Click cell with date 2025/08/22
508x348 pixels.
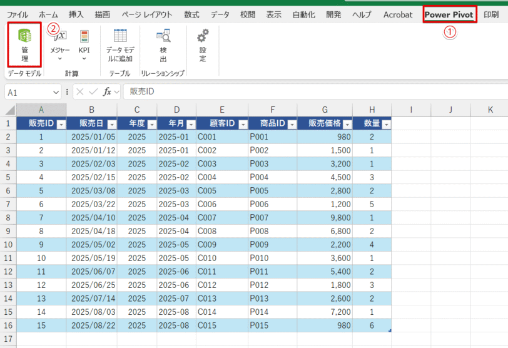(92, 325)
